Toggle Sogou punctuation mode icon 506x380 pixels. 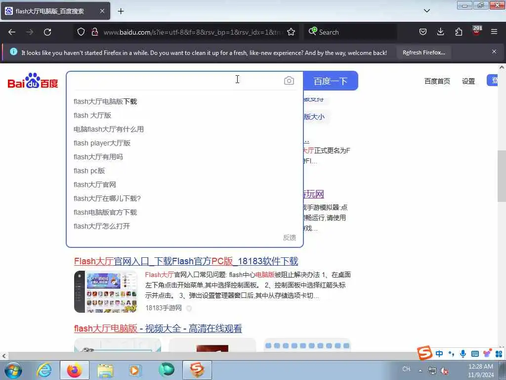451,354
